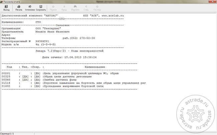Click Страница 1 / 1 in status bar
217x135 pixels.
coord(7,134)
